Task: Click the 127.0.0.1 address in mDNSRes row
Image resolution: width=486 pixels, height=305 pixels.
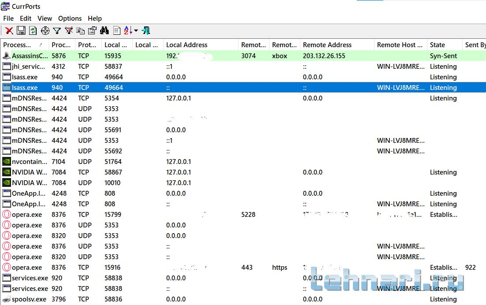Action: (179, 98)
